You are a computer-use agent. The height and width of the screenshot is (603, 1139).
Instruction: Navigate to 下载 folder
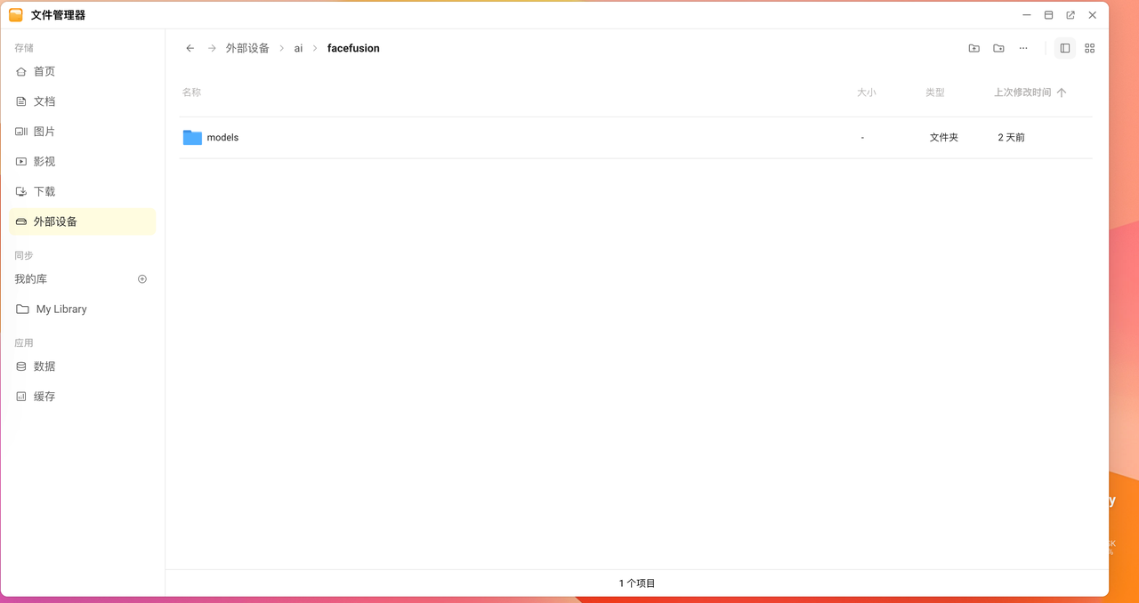click(x=44, y=191)
